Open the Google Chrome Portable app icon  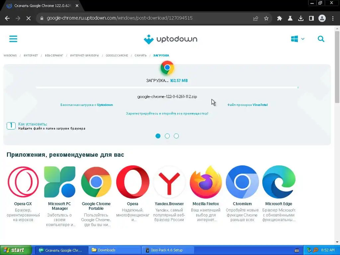[96, 182]
